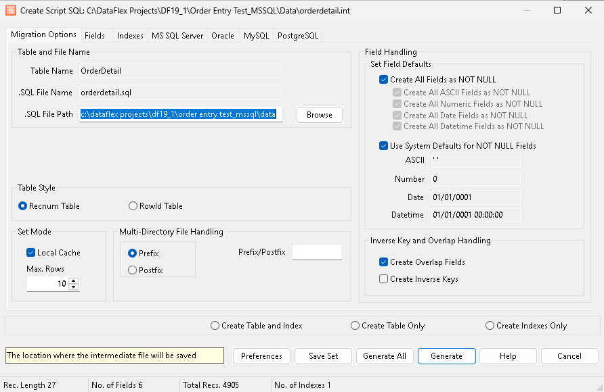The width and height of the screenshot is (604, 392).
Task: Select the RowId Table style option
Action: [133, 206]
